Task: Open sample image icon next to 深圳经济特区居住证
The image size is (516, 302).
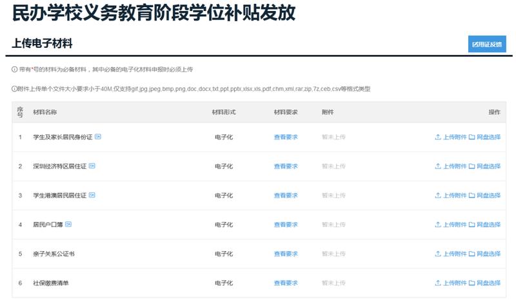Action: tap(92, 166)
